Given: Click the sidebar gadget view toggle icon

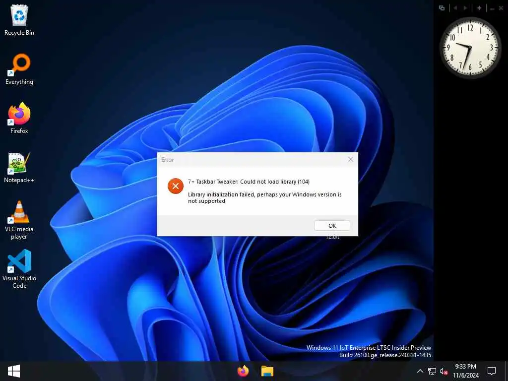Looking at the screenshot, I should [x=442, y=8].
